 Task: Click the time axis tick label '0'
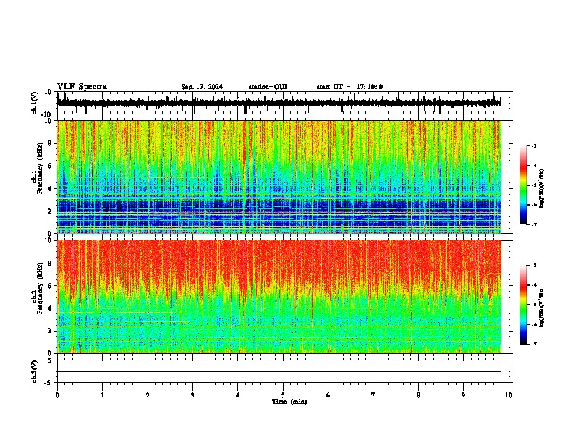coord(57,395)
